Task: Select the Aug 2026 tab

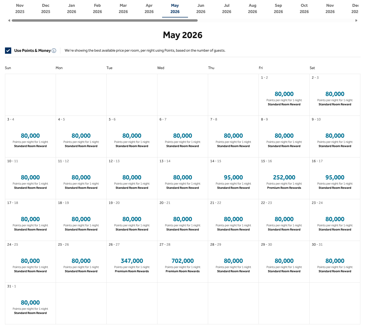Action: [x=252, y=8]
